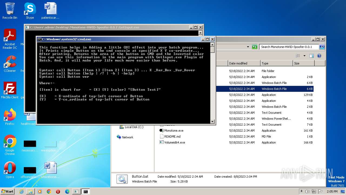346x195 pixels.
Task: Toggle the preview pane icon
Action: (312, 56)
